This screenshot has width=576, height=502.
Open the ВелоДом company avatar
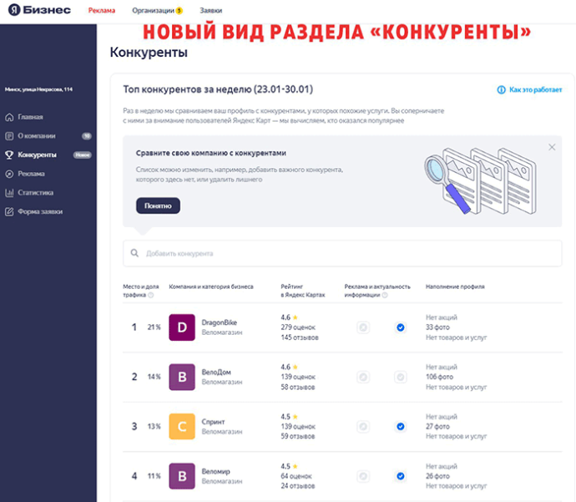[x=182, y=377]
